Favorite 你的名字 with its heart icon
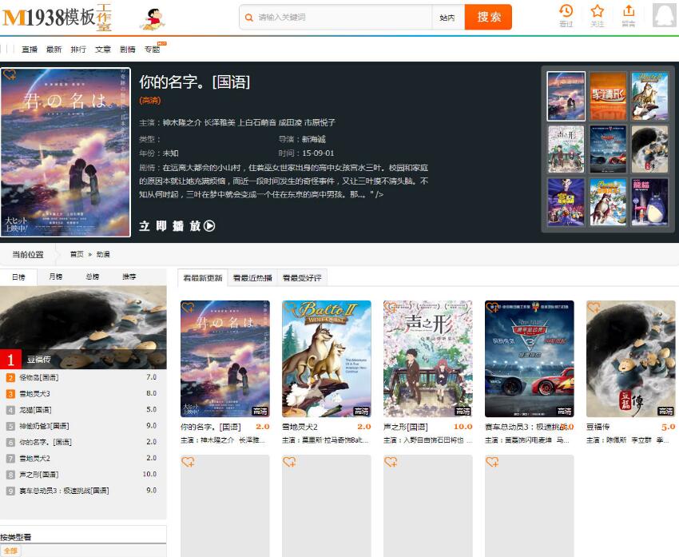 [x=186, y=305]
